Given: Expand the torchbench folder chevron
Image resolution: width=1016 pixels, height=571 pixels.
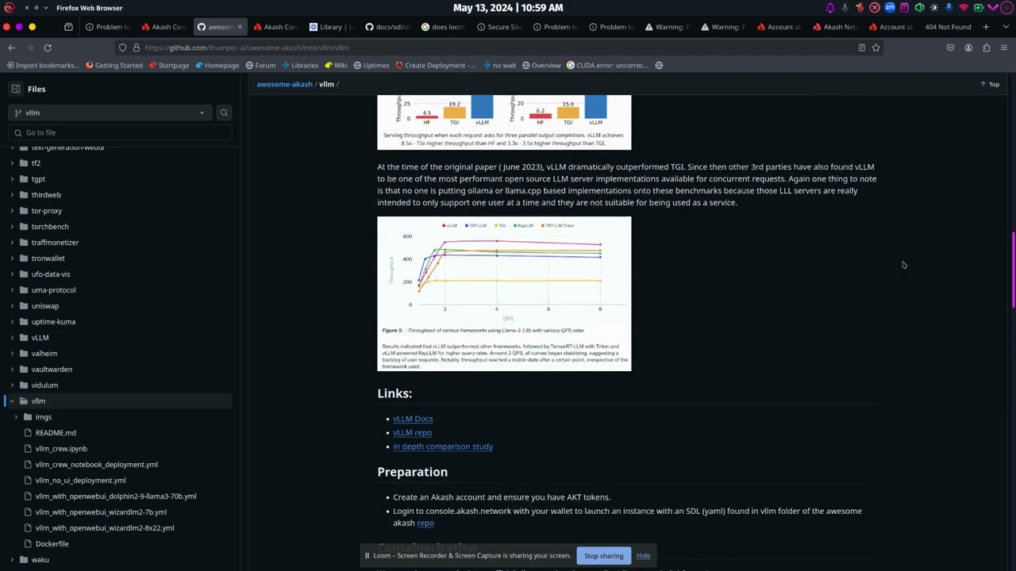Looking at the screenshot, I should [12, 226].
